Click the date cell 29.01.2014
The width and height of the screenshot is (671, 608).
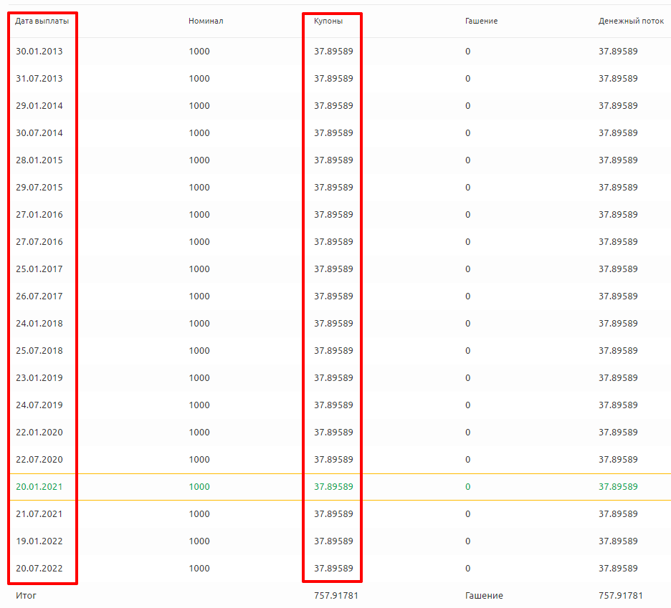(39, 106)
